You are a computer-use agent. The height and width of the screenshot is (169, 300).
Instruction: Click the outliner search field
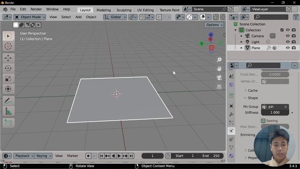coord(271,17)
